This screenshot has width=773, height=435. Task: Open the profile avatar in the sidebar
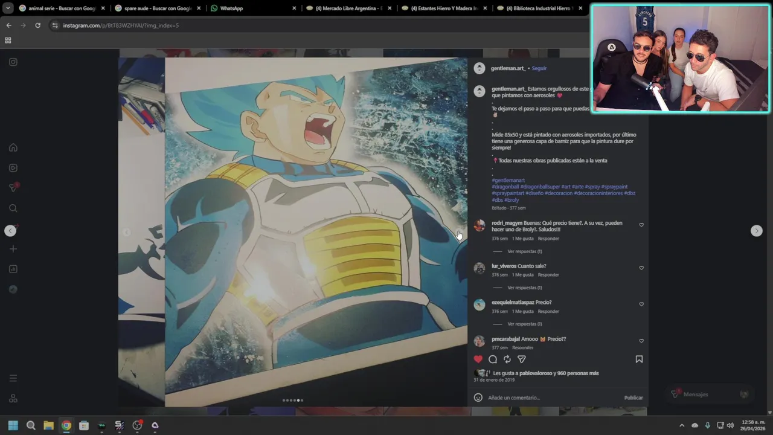13,289
